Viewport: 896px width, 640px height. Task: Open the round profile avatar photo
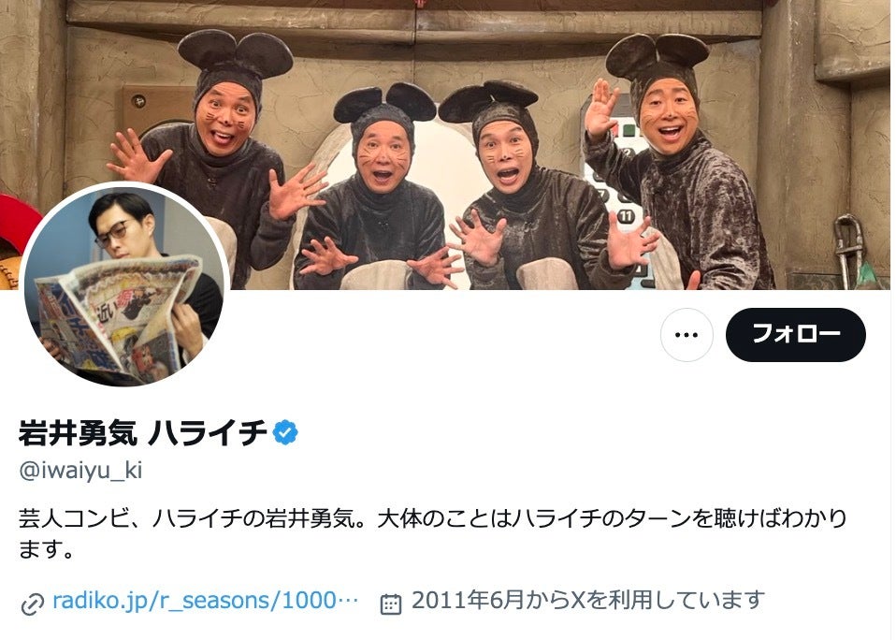point(126,285)
